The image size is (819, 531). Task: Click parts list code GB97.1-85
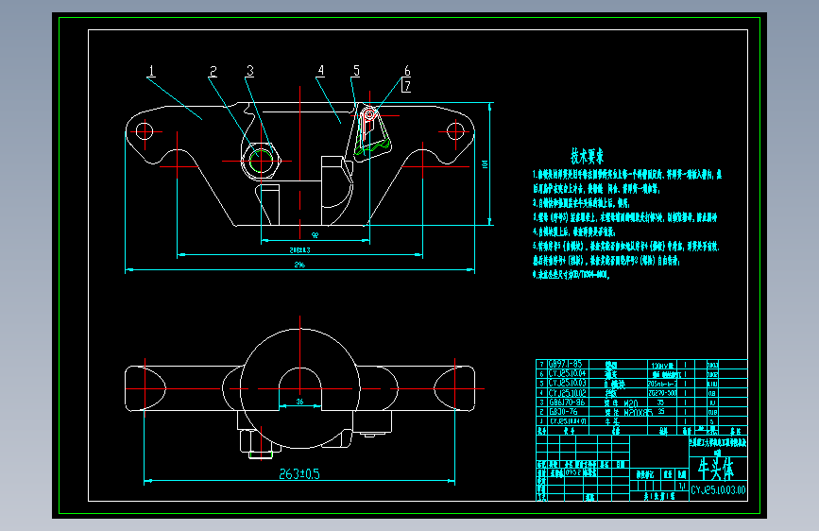click(x=565, y=364)
